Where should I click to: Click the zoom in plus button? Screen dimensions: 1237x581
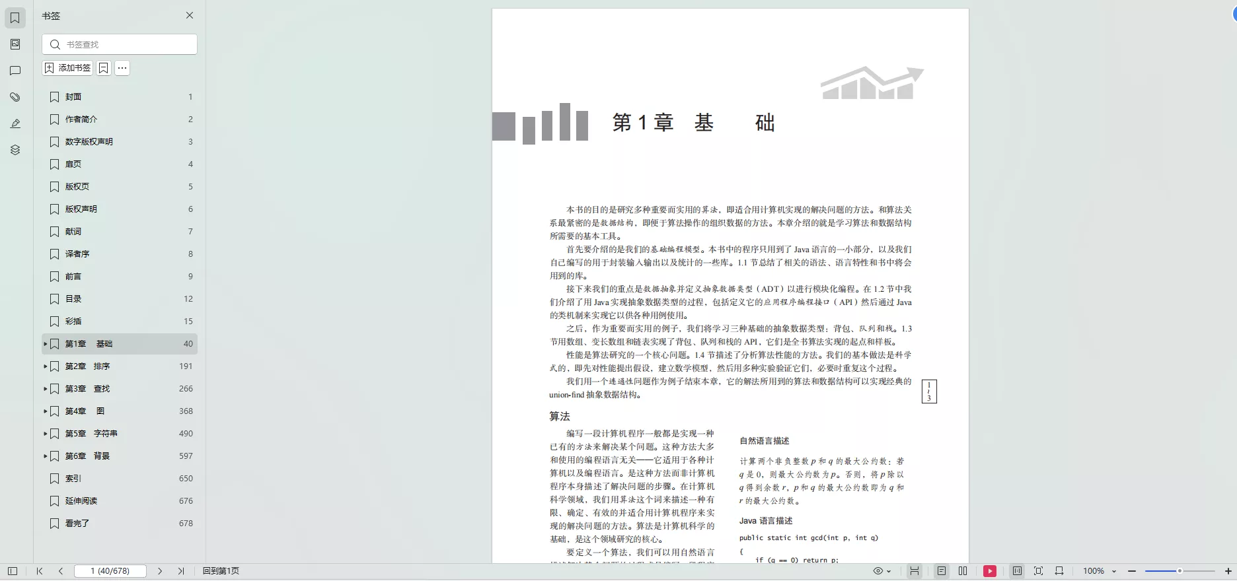click(1228, 571)
